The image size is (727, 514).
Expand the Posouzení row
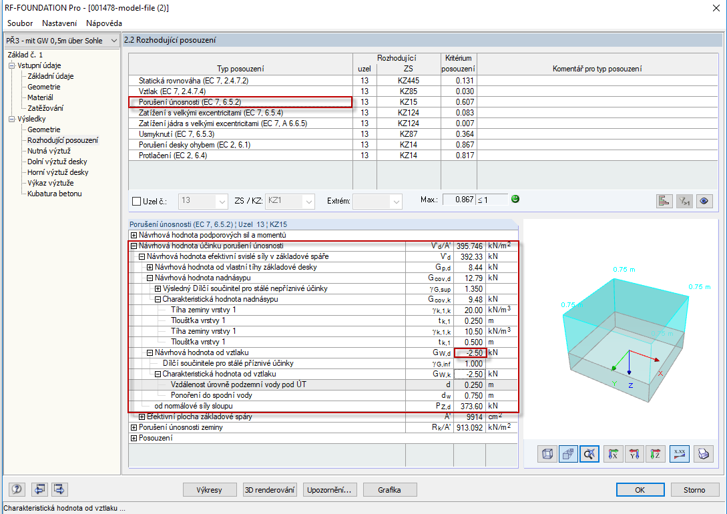click(x=134, y=438)
